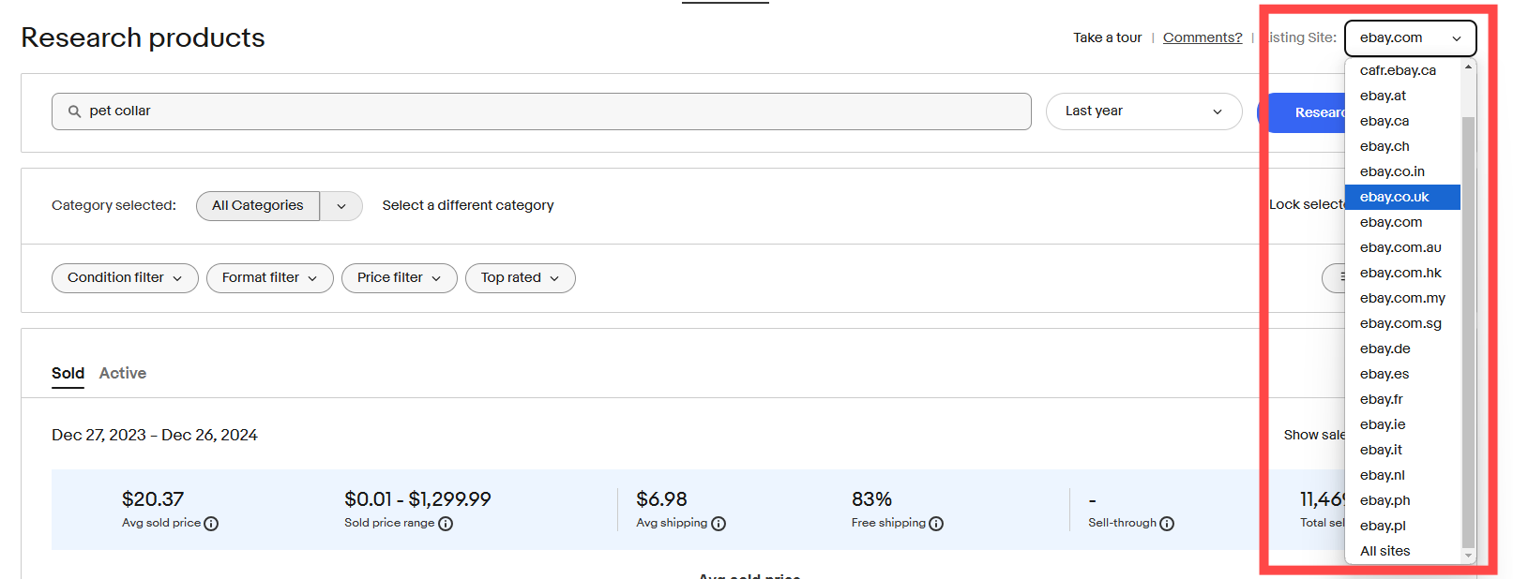This screenshot has height=579, width=1513.
Task: Click Take a tour
Action: pos(1107,37)
